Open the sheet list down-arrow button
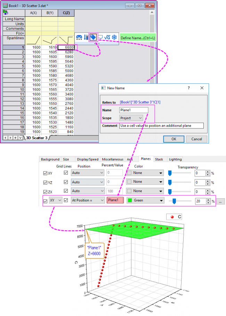Image resolution: width=226 pixels, height=316 pixels. click(x=20, y=138)
